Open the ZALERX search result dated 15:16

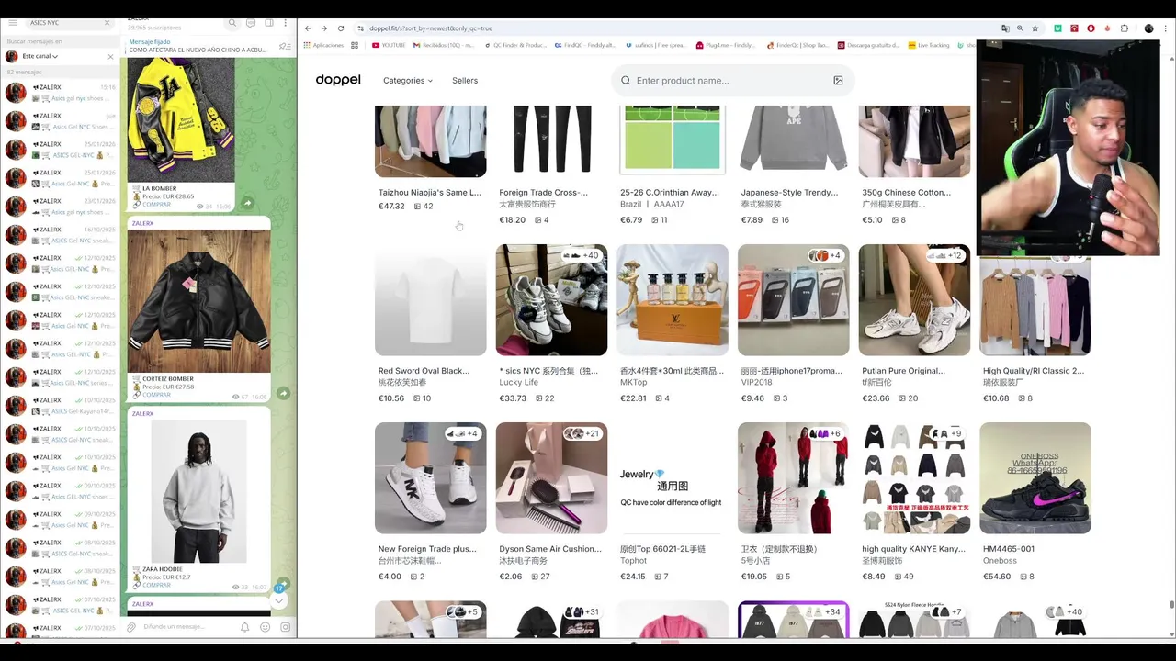click(x=60, y=92)
